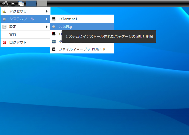
Task: Expand the アクセサリ submenu arrow
Action: tap(47, 11)
